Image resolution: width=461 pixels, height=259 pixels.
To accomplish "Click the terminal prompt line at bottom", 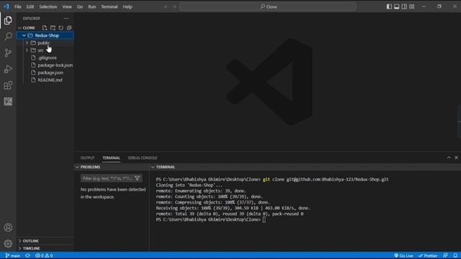I will [210, 219].
